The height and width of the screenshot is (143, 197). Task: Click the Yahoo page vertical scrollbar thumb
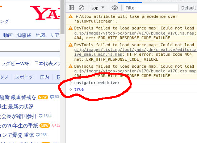click(x=62, y=17)
